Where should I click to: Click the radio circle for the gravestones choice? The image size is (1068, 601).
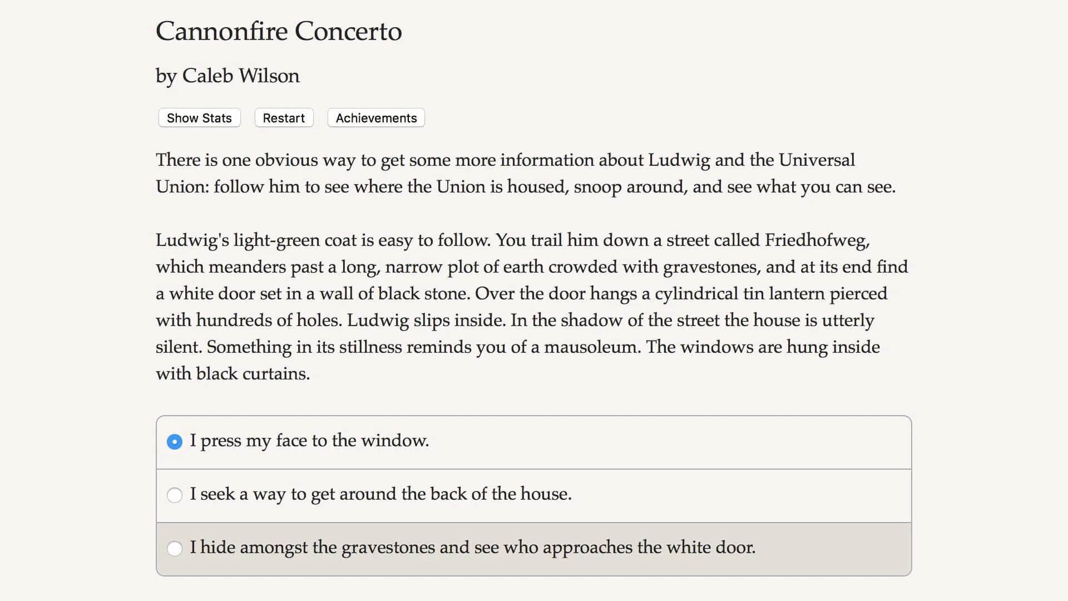pos(175,548)
